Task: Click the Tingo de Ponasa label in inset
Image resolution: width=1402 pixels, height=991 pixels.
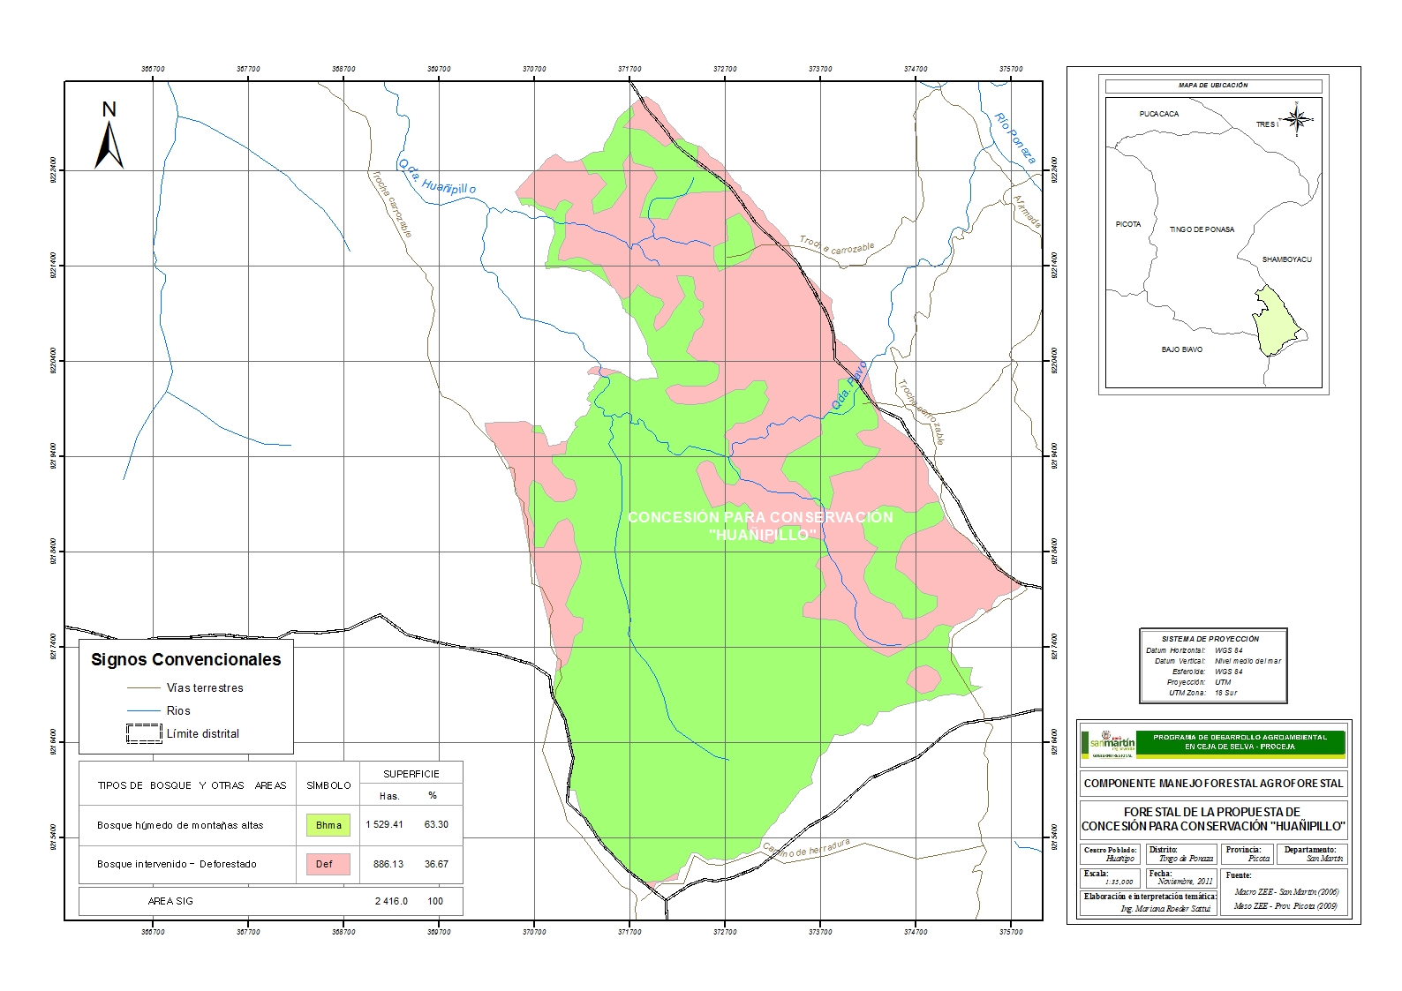Action: coord(1202,229)
